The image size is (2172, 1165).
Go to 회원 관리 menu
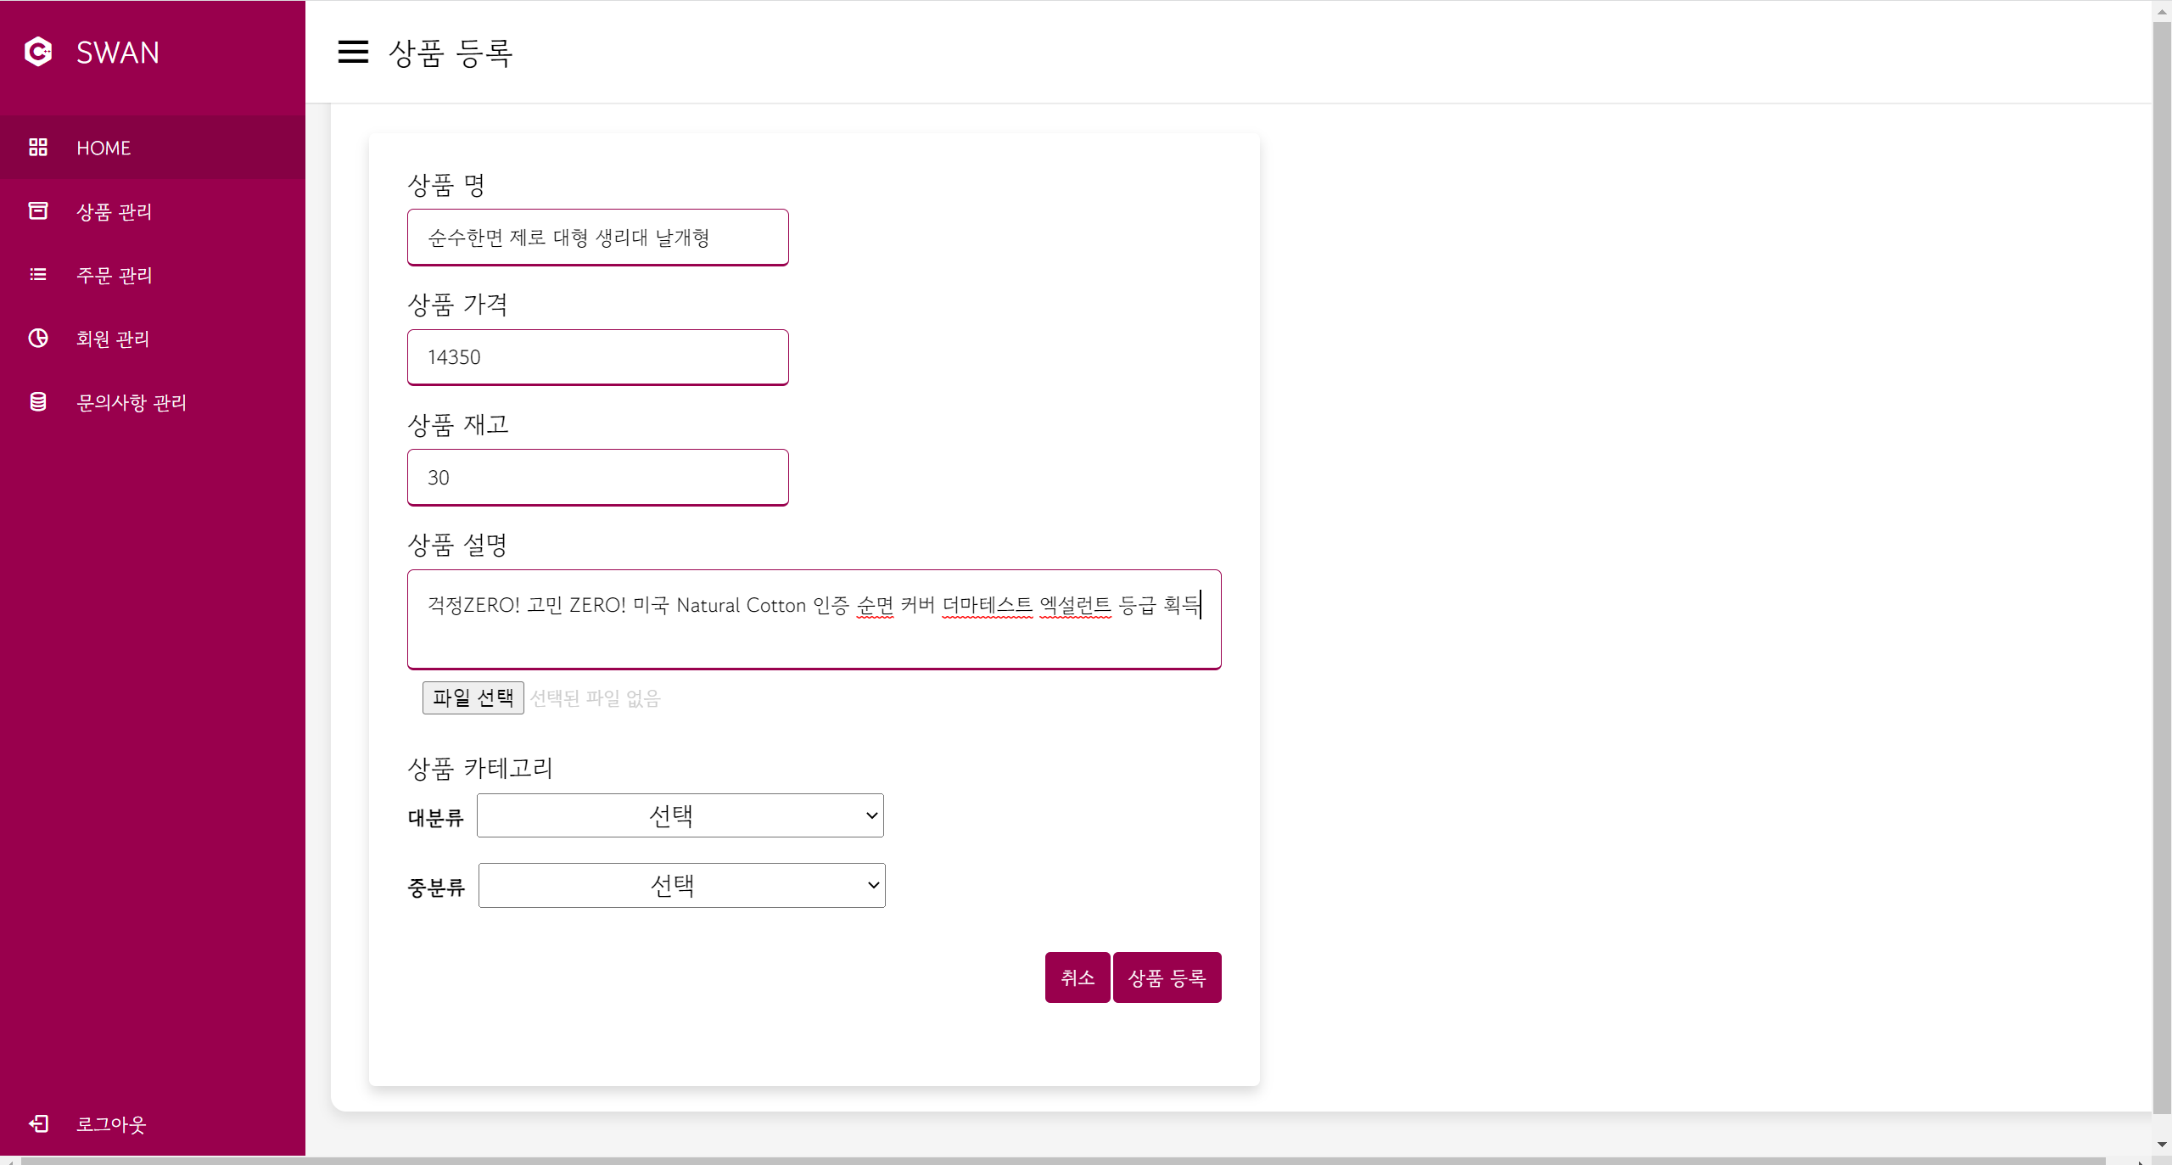click(x=113, y=339)
